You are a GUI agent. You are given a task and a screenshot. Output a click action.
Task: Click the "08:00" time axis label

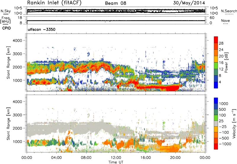[86, 158]
